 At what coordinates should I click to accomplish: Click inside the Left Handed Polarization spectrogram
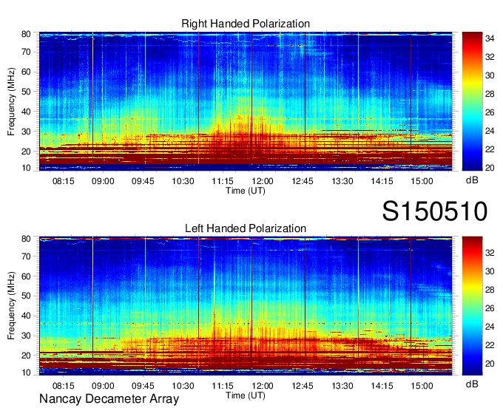[x=246, y=306]
